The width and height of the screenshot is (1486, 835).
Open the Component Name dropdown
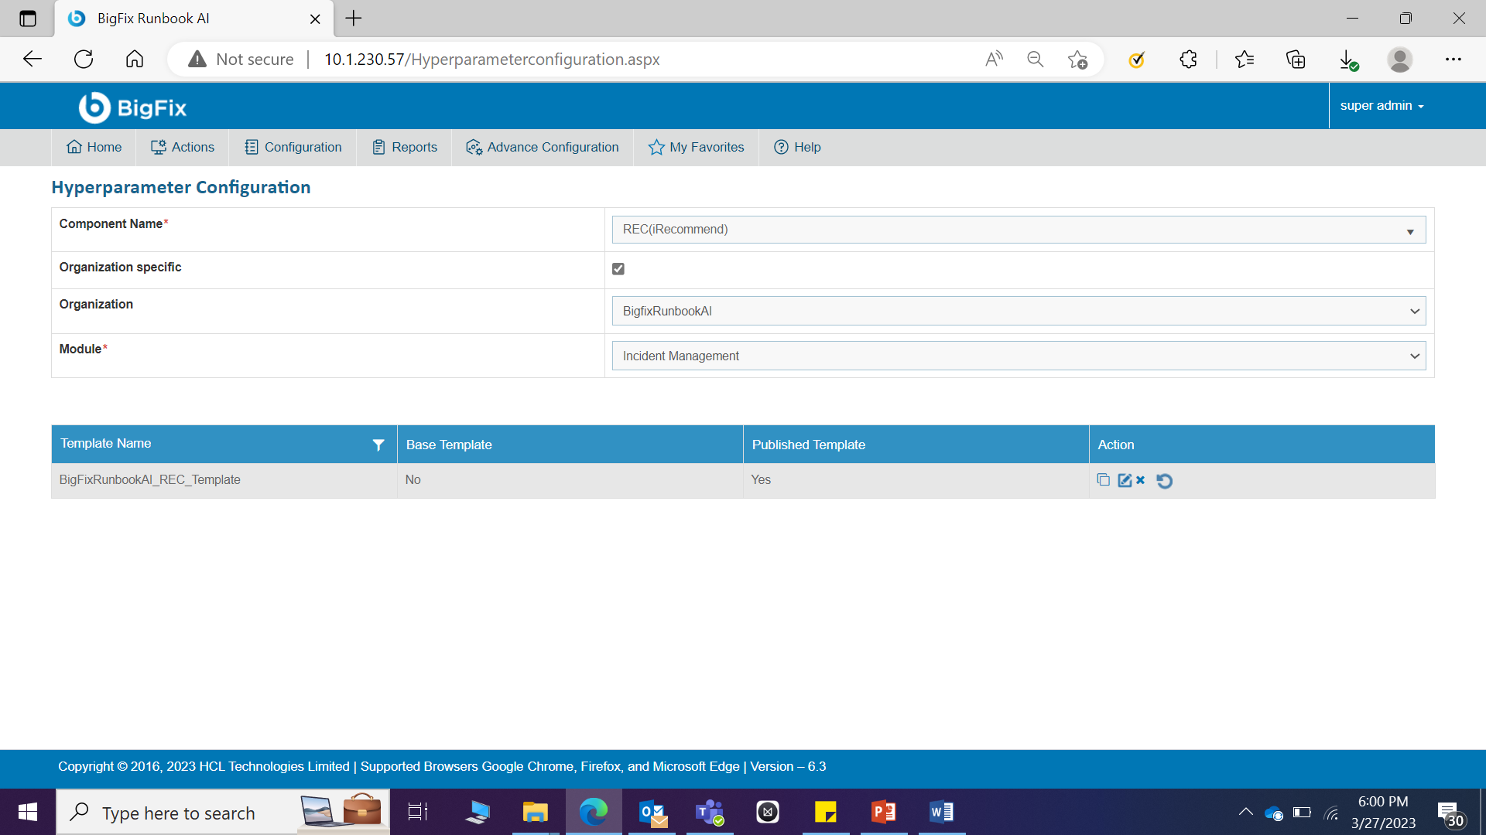pos(1018,230)
